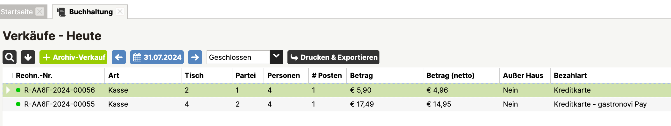Sort by Betrag column header
This screenshot has height=126, width=671.
click(x=361, y=75)
